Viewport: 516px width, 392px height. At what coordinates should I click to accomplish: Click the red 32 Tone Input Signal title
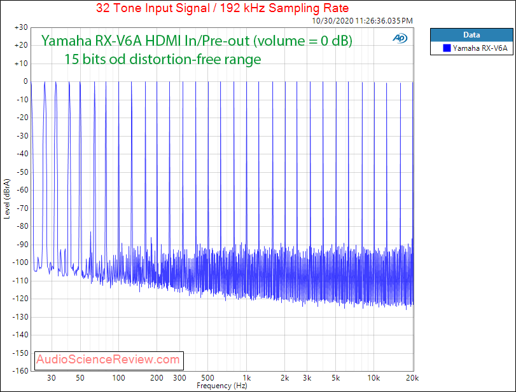[x=223, y=8]
